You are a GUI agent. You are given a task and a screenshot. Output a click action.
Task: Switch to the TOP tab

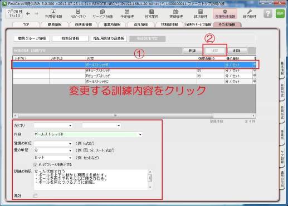[x=26, y=24]
